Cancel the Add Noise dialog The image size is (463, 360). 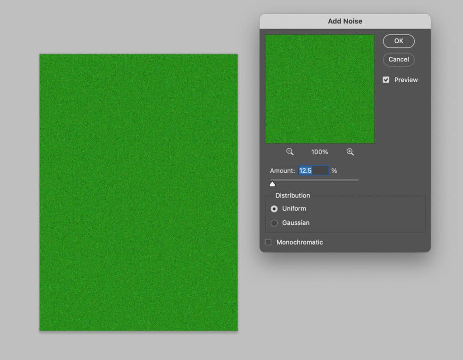(x=399, y=60)
